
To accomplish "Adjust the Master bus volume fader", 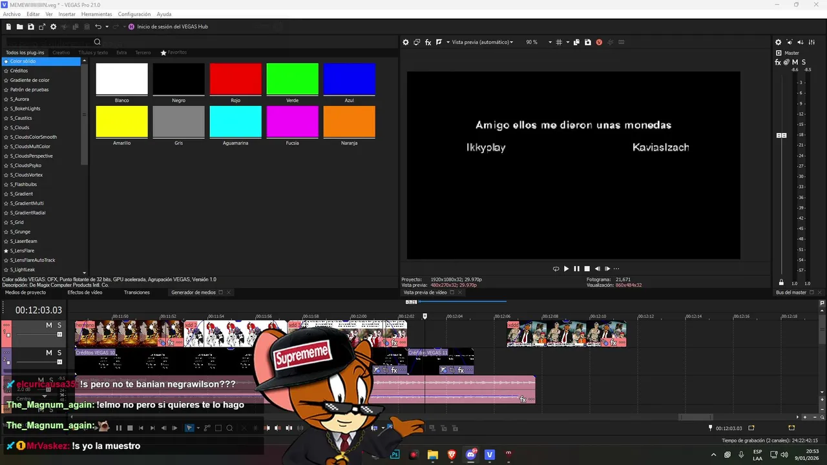I will tap(781, 135).
